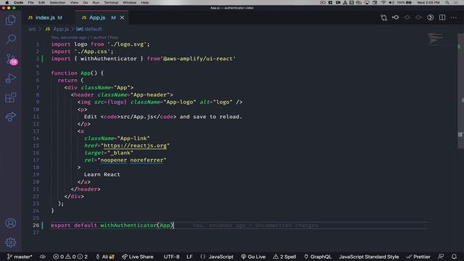The image size is (464, 261).
Task: Click the default symbol breadcrumb
Action: [x=89, y=29]
